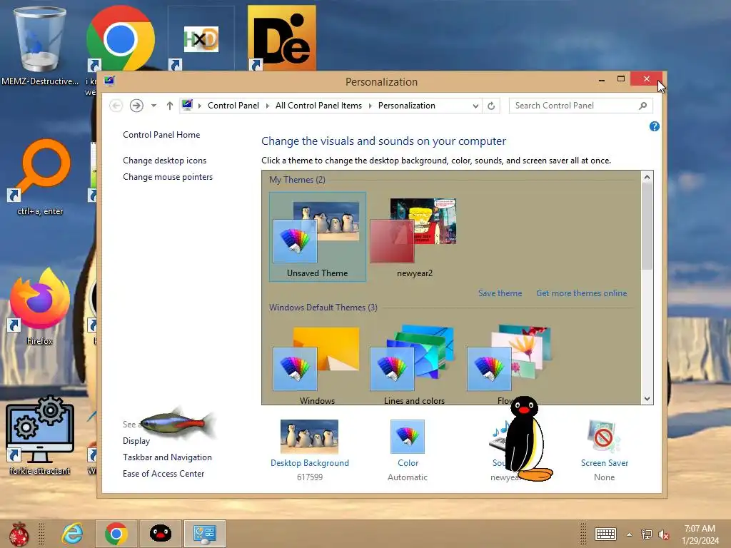The width and height of the screenshot is (731, 548).
Task: Open the Display link
Action: pos(136,441)
